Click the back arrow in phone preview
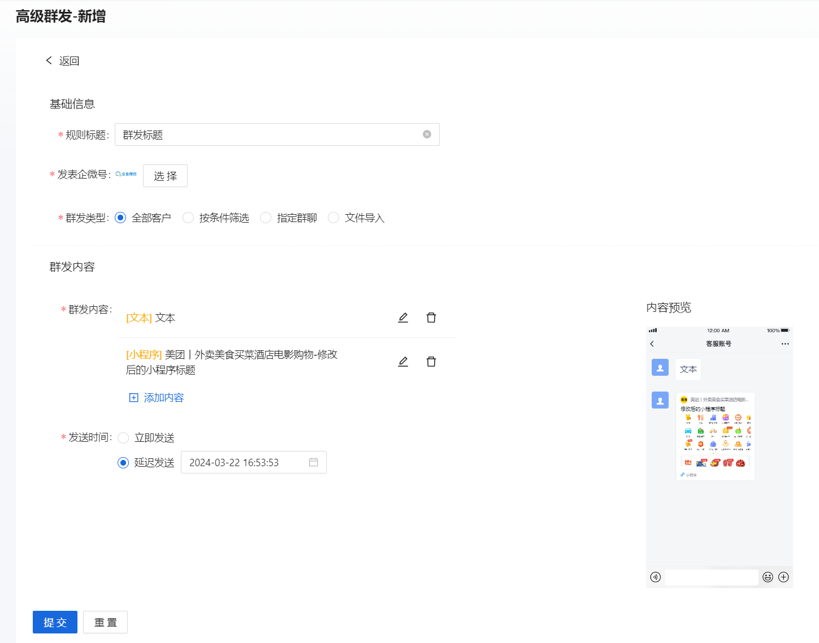Image resolution: width=819 pixels, height=643 pixels. click(x=652, y=344)
